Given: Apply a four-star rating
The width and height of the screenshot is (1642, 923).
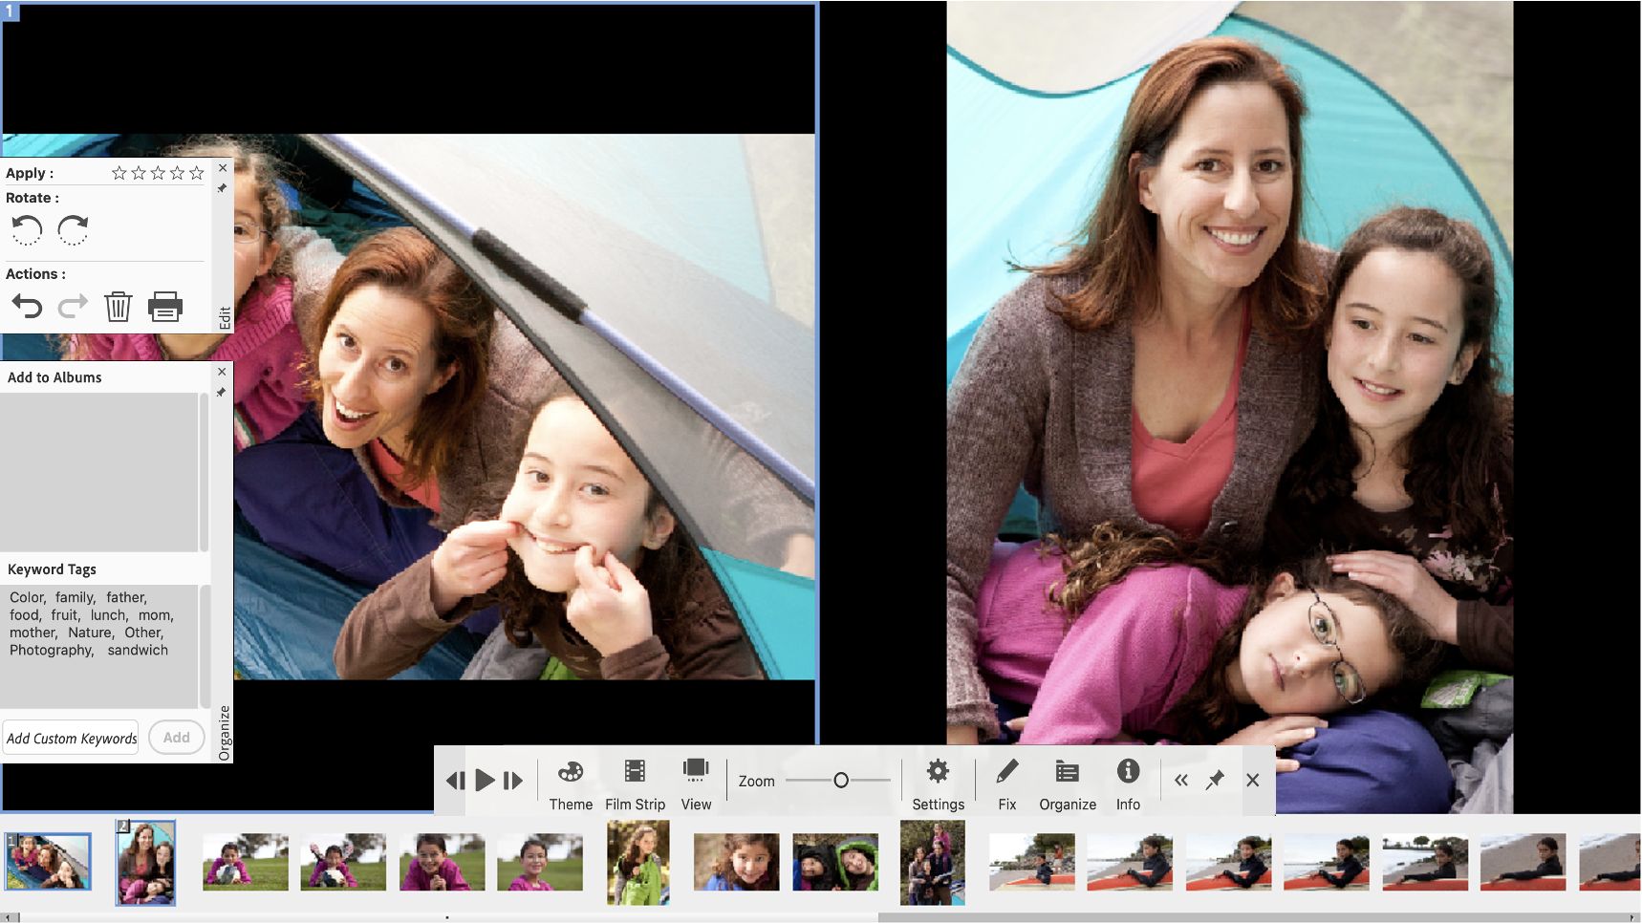Looking at the screenshot, I should pos(177,173).
